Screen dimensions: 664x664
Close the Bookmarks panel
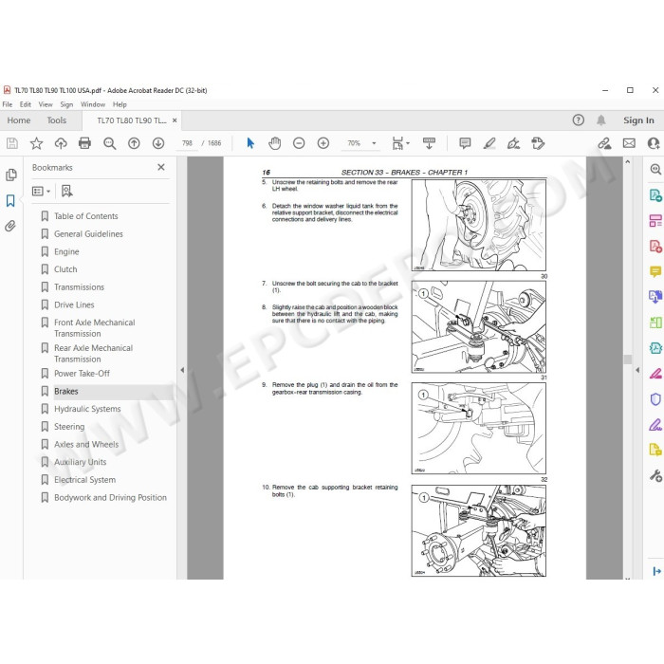pyautogui.click(x=161, y=167)
